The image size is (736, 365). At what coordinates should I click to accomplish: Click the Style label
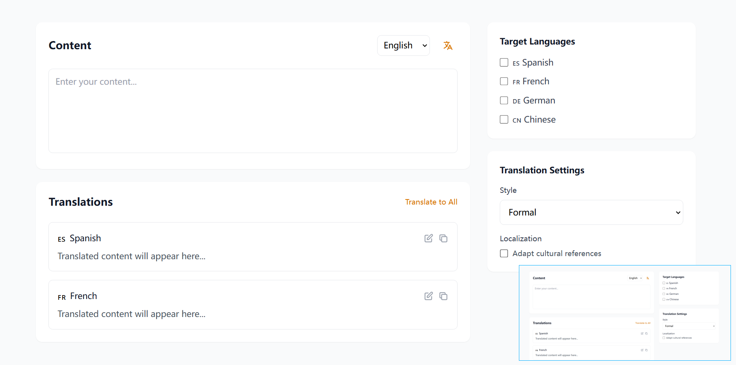coord(508,190)
